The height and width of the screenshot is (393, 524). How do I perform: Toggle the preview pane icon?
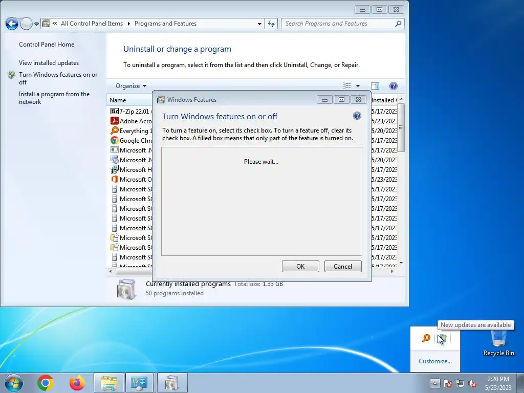point(375,86)
